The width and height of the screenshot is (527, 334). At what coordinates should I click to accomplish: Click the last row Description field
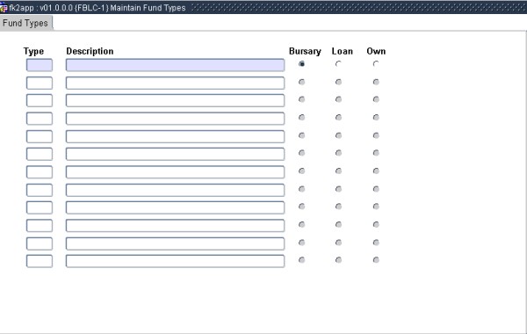pyautogui.click(x=175, y=261)
